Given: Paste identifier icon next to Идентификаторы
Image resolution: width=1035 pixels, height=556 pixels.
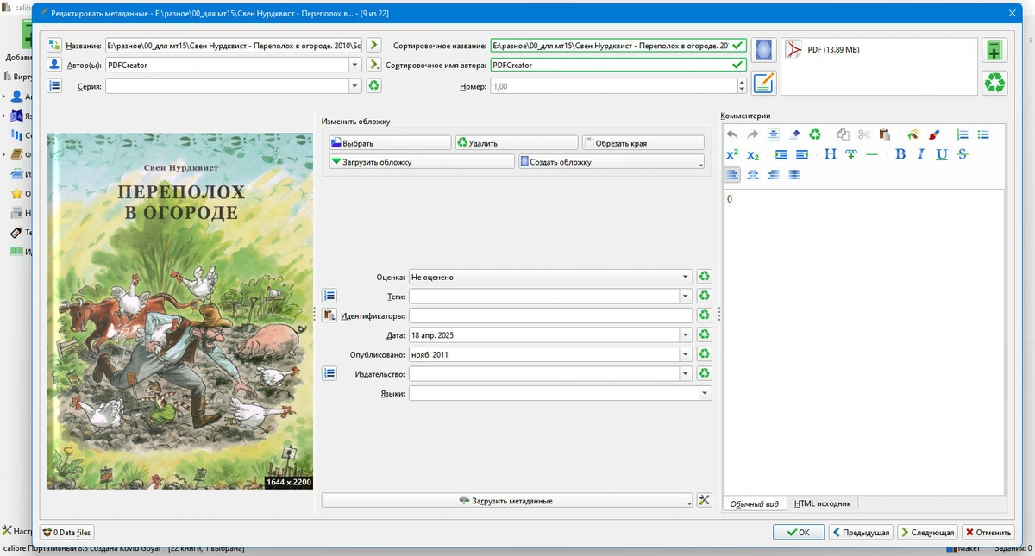Looking at the screenshot, I should pos(329,315).
